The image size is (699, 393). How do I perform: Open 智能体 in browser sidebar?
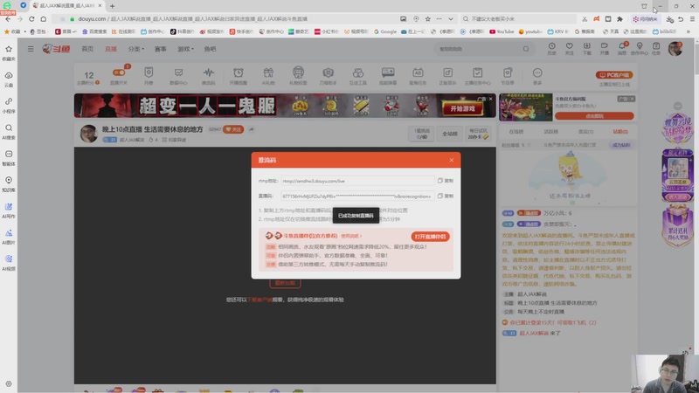tap(9, 158)
